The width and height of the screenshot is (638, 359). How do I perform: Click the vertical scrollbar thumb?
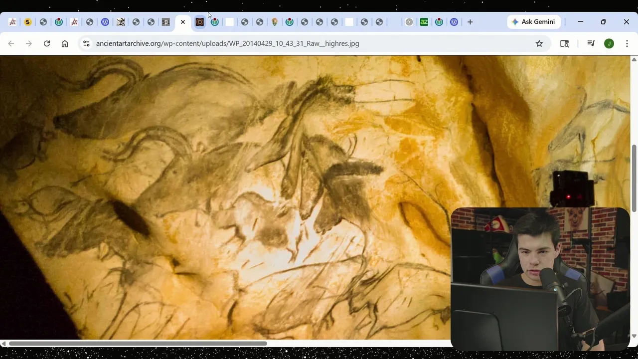click(634, 178)
